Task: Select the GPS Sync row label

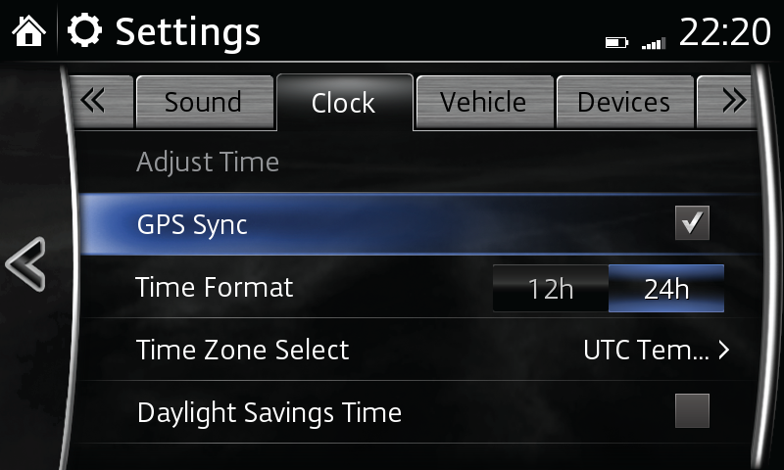Action: pos(192,224)
